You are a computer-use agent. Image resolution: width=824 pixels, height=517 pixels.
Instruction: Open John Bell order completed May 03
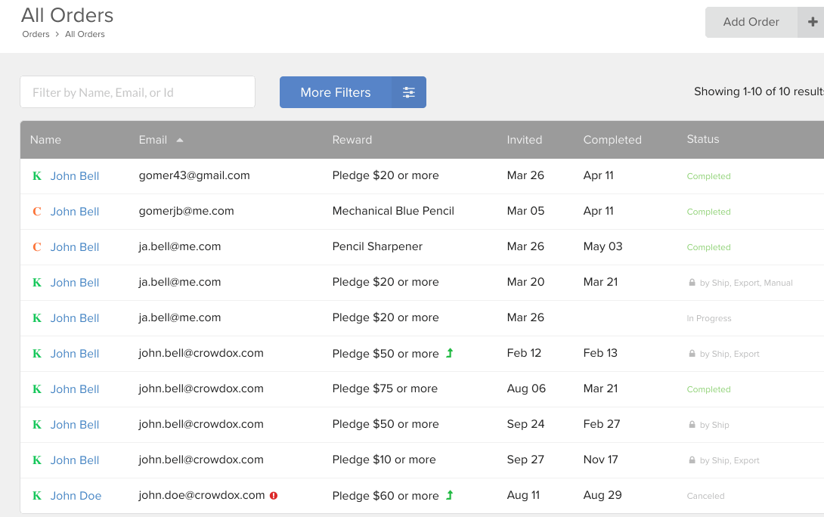pos(75,247)
